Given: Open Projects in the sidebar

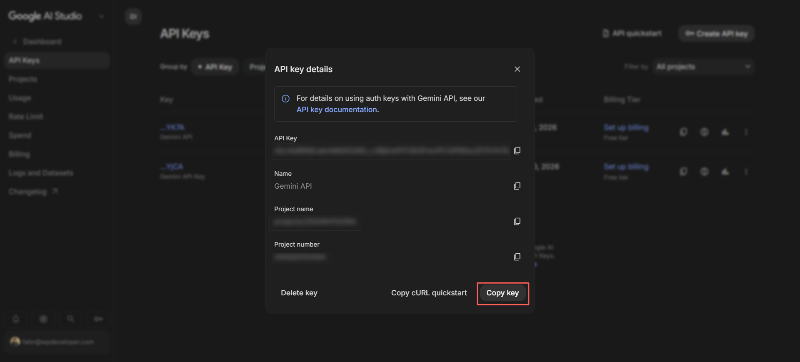Looking at the screenshot, I should pyautogui.click(x=23, y=79).
